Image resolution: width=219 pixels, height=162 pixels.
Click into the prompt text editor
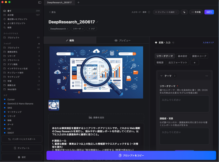point(96,137)
